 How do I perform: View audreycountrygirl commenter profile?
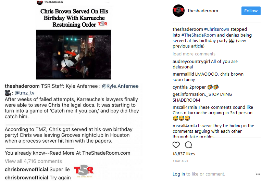191,62
